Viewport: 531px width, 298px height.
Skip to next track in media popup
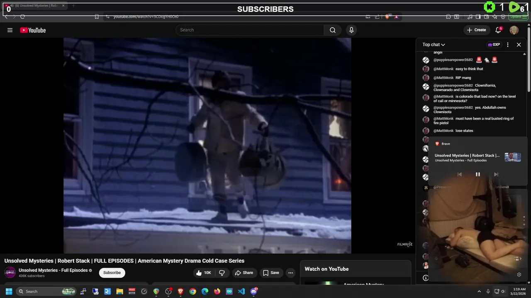pyautogui.click(x=496, y=174)
